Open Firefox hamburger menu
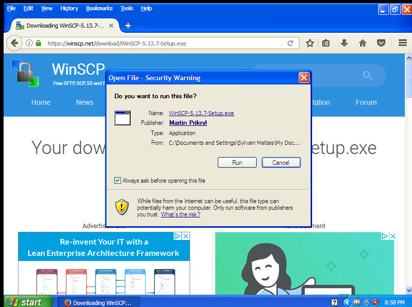The height and width of the screenshot is (307, 412). (403, 43)
